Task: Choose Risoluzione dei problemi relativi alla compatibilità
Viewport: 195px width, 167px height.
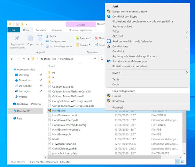Action: click(x=147, y=21)
